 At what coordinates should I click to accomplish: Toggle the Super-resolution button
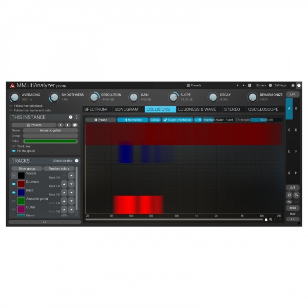178,120
